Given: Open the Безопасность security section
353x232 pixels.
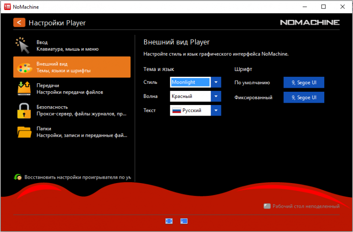Looking at the screenshot, I should coord(72,110).
